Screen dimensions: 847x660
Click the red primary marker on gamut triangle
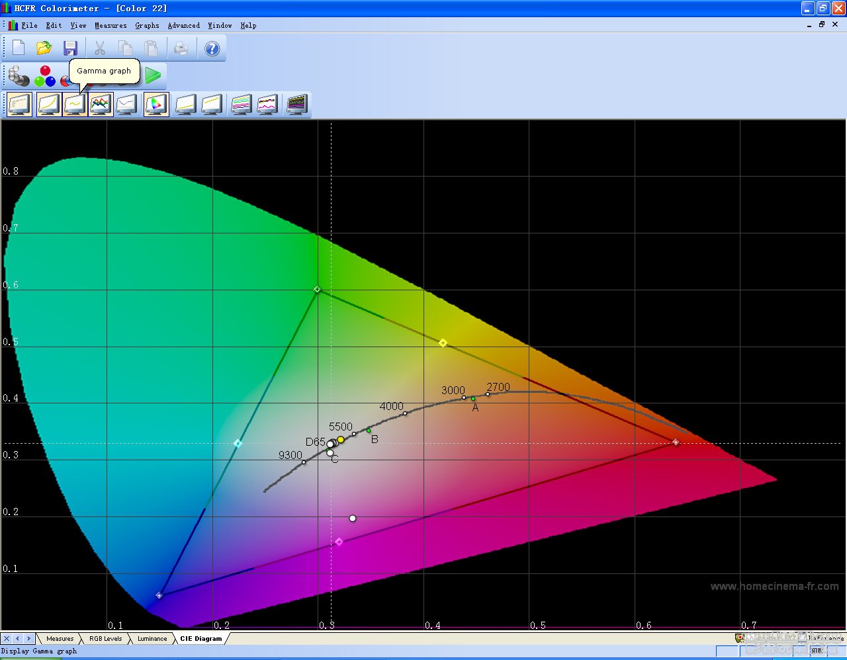tap(676, 442)
